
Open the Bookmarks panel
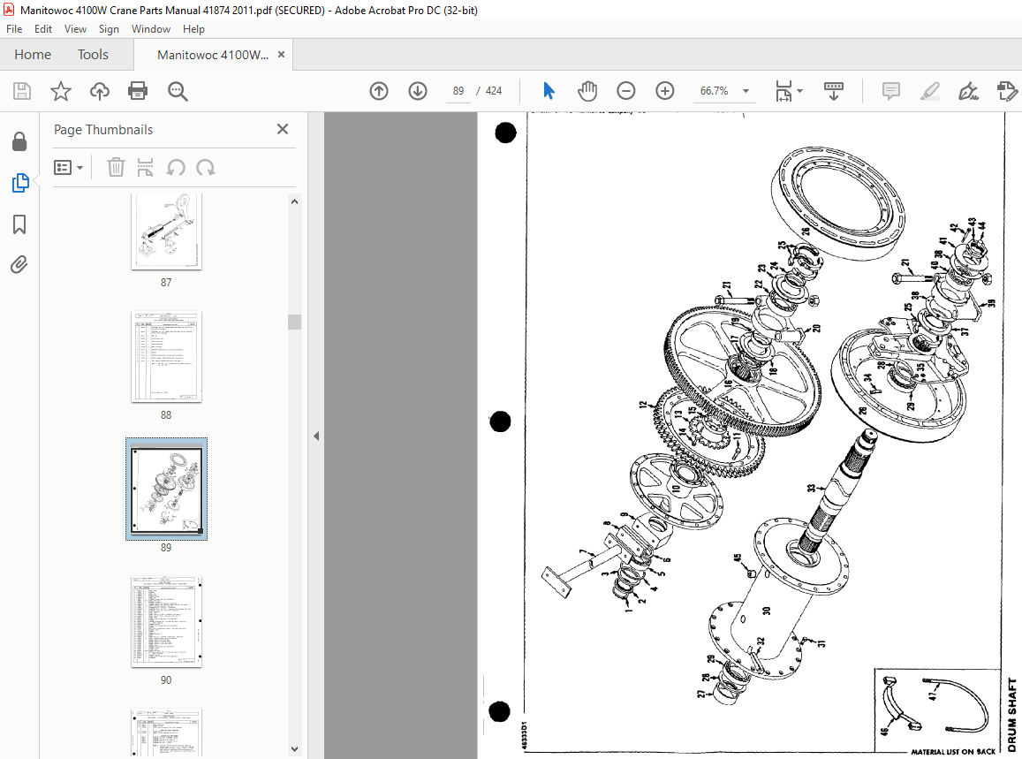tap(19, 224)
